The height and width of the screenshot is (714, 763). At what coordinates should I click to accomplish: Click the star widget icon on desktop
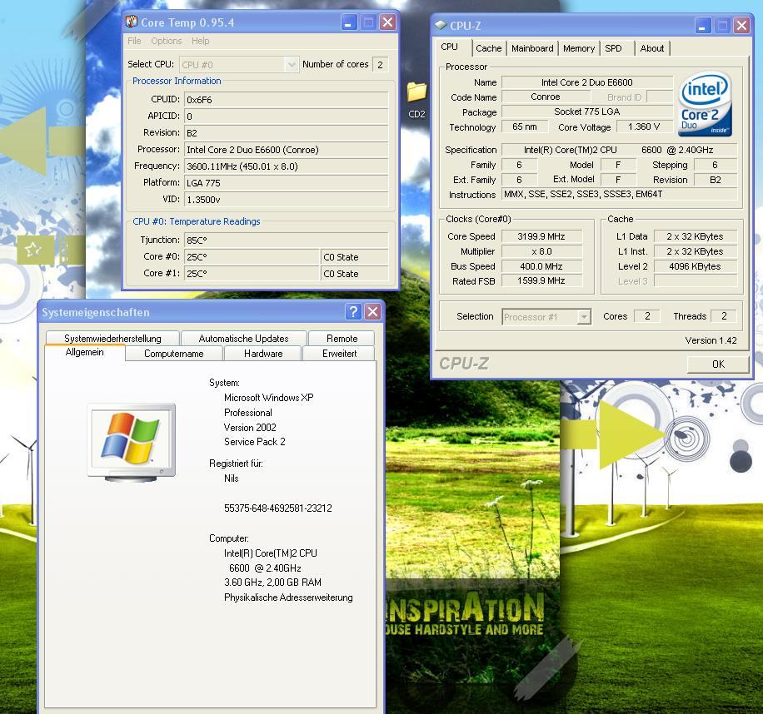pyautogui.click(x=33, y=250)
